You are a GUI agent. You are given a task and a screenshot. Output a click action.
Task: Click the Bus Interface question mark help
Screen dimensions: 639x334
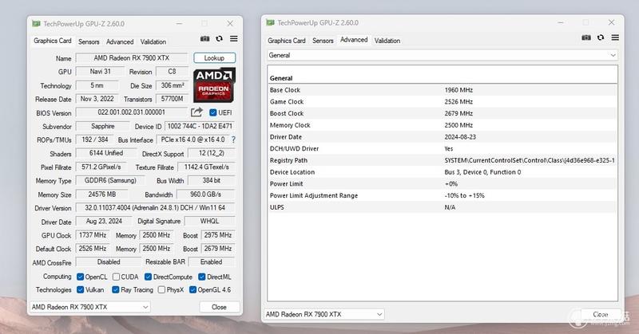233,139
